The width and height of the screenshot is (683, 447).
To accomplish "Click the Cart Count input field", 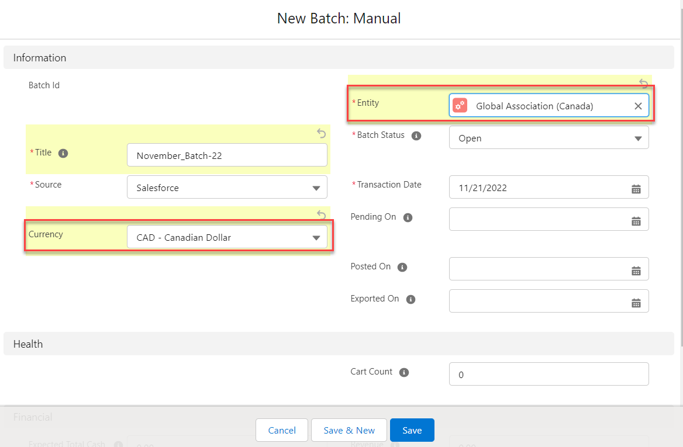I will (x=549, y=375).
